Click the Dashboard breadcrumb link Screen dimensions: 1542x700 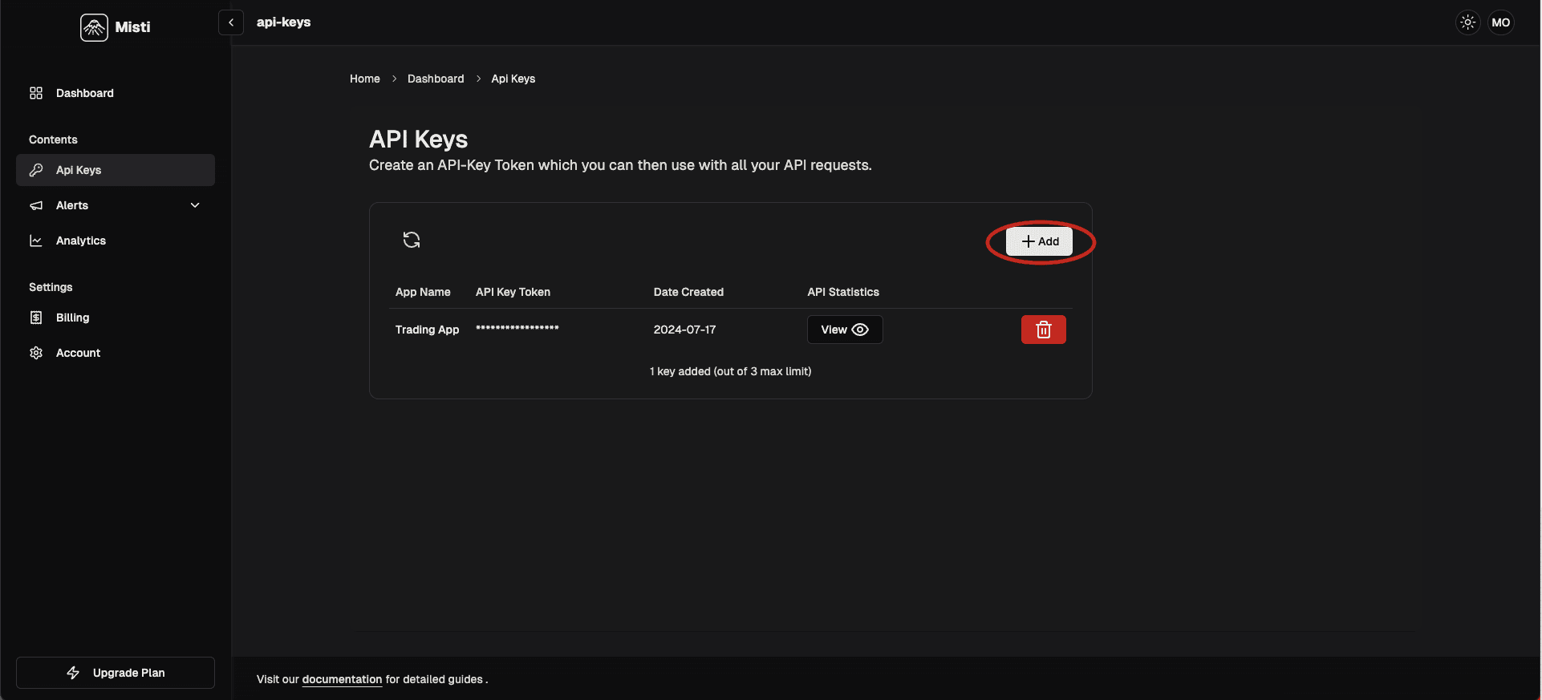coord(436,79)
